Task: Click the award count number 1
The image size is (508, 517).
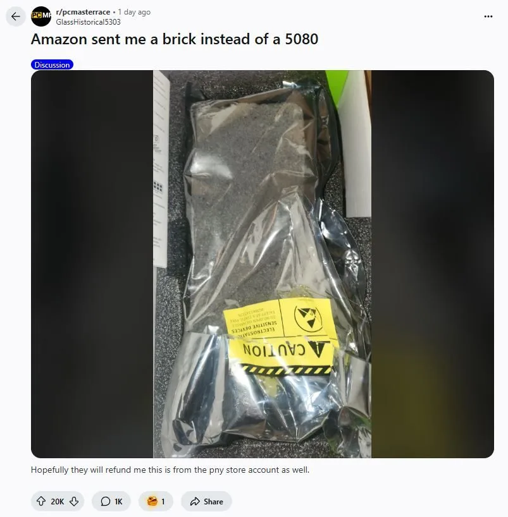Action: click(163, 501)
